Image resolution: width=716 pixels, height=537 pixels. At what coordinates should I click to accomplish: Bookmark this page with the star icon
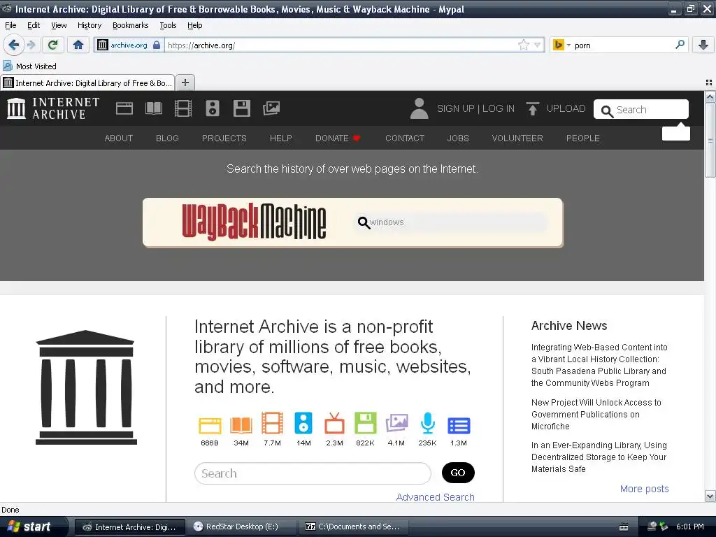(524, 45)
